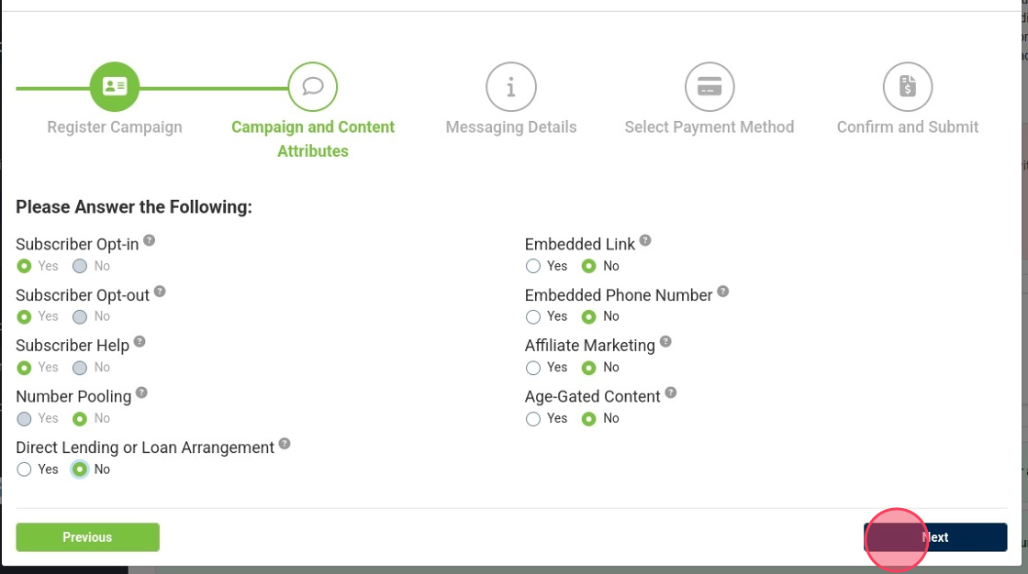Click the Messaging Details info step icon

click(511, 87)
